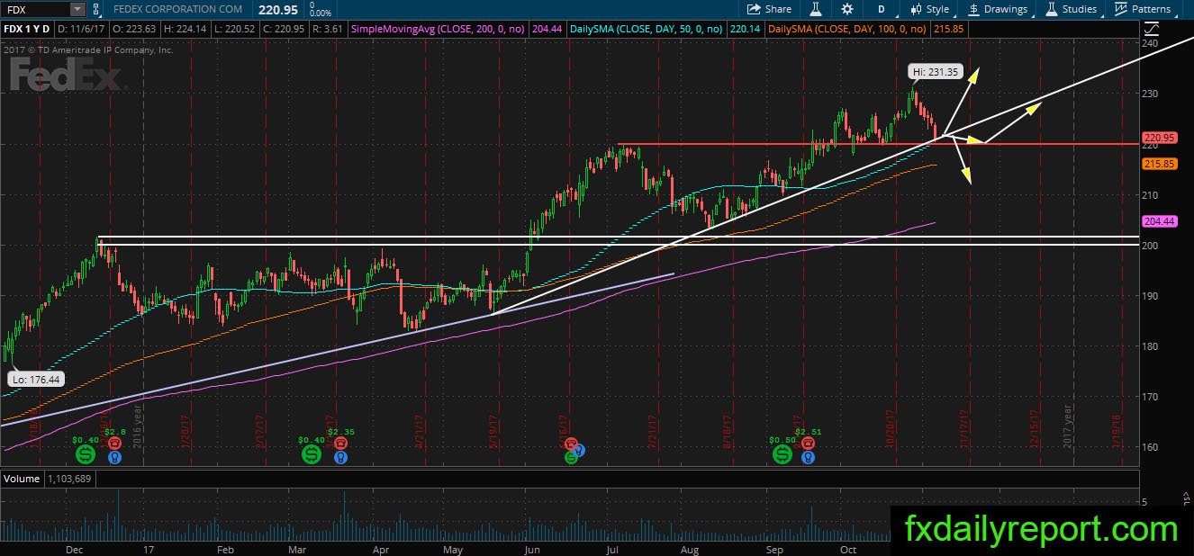Click the volume value 1,103,689
The height and width of the screenshot is (556, 1194).
point(68,479)
